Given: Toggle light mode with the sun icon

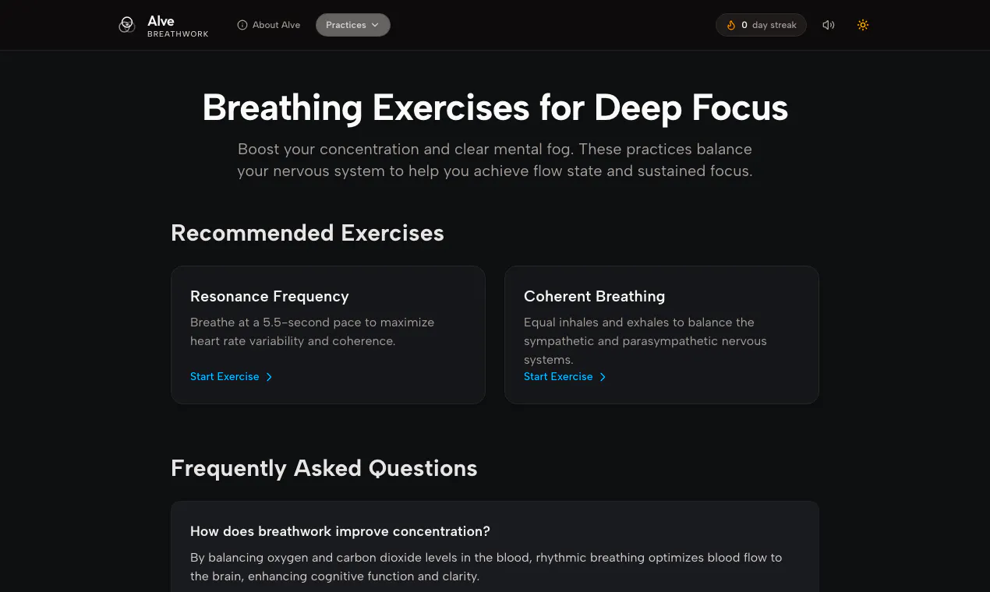Looking at the screenshot, I should (x=862, y=25).
